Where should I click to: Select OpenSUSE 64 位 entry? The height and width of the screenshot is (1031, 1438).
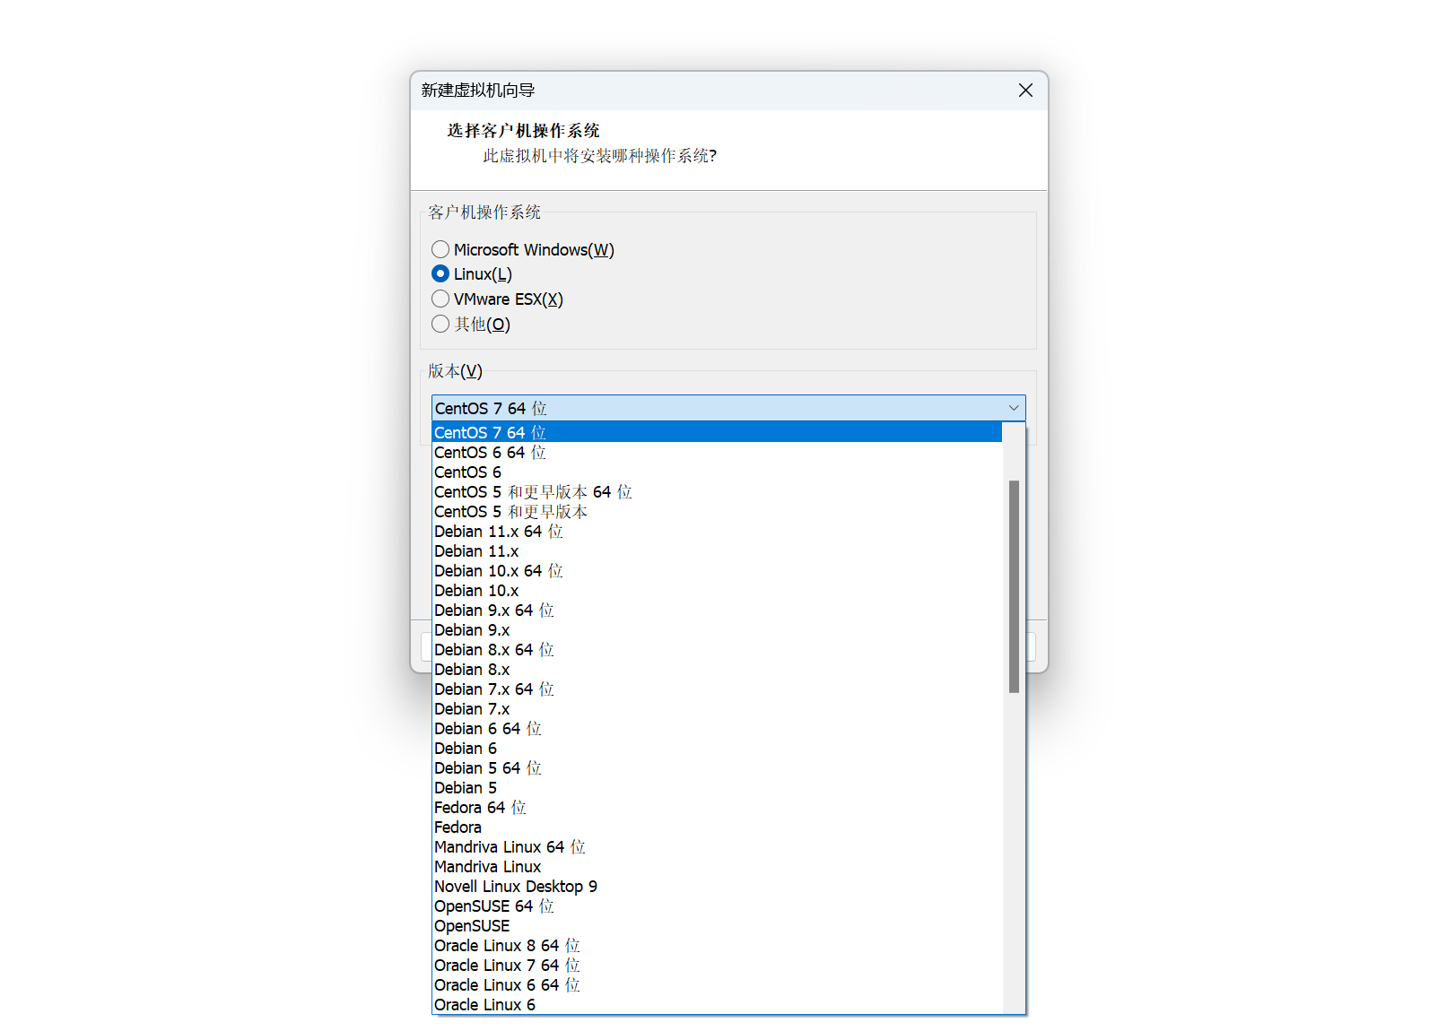pyautogui.click(x=717, y=905)
